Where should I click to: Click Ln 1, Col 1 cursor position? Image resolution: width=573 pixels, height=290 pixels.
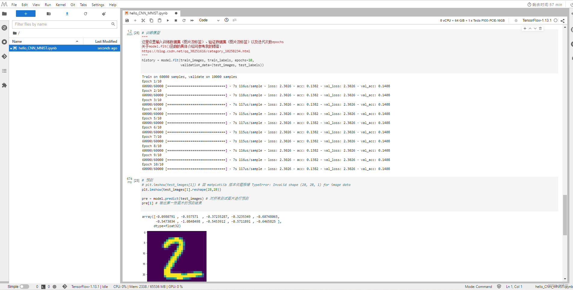(514, 287)
